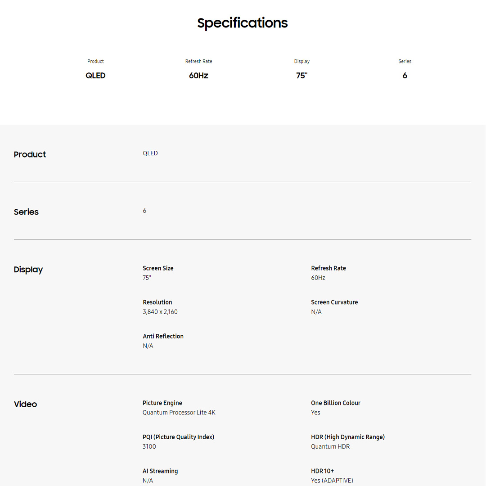Click the Screen Size label
Image resolution: width=486 pixels, height=486 pixels.
[x=158, y=268]
